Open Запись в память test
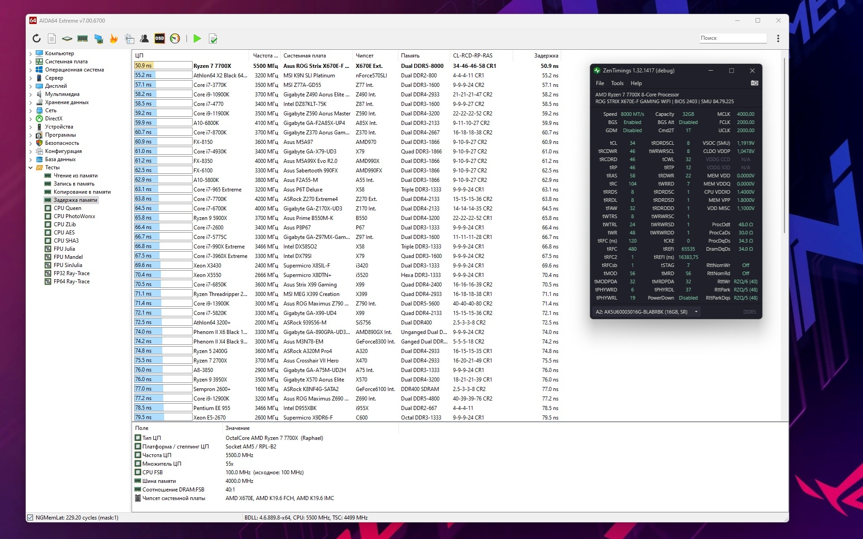Viewport: 863px width, 539px height. click(x=74, y=184)
